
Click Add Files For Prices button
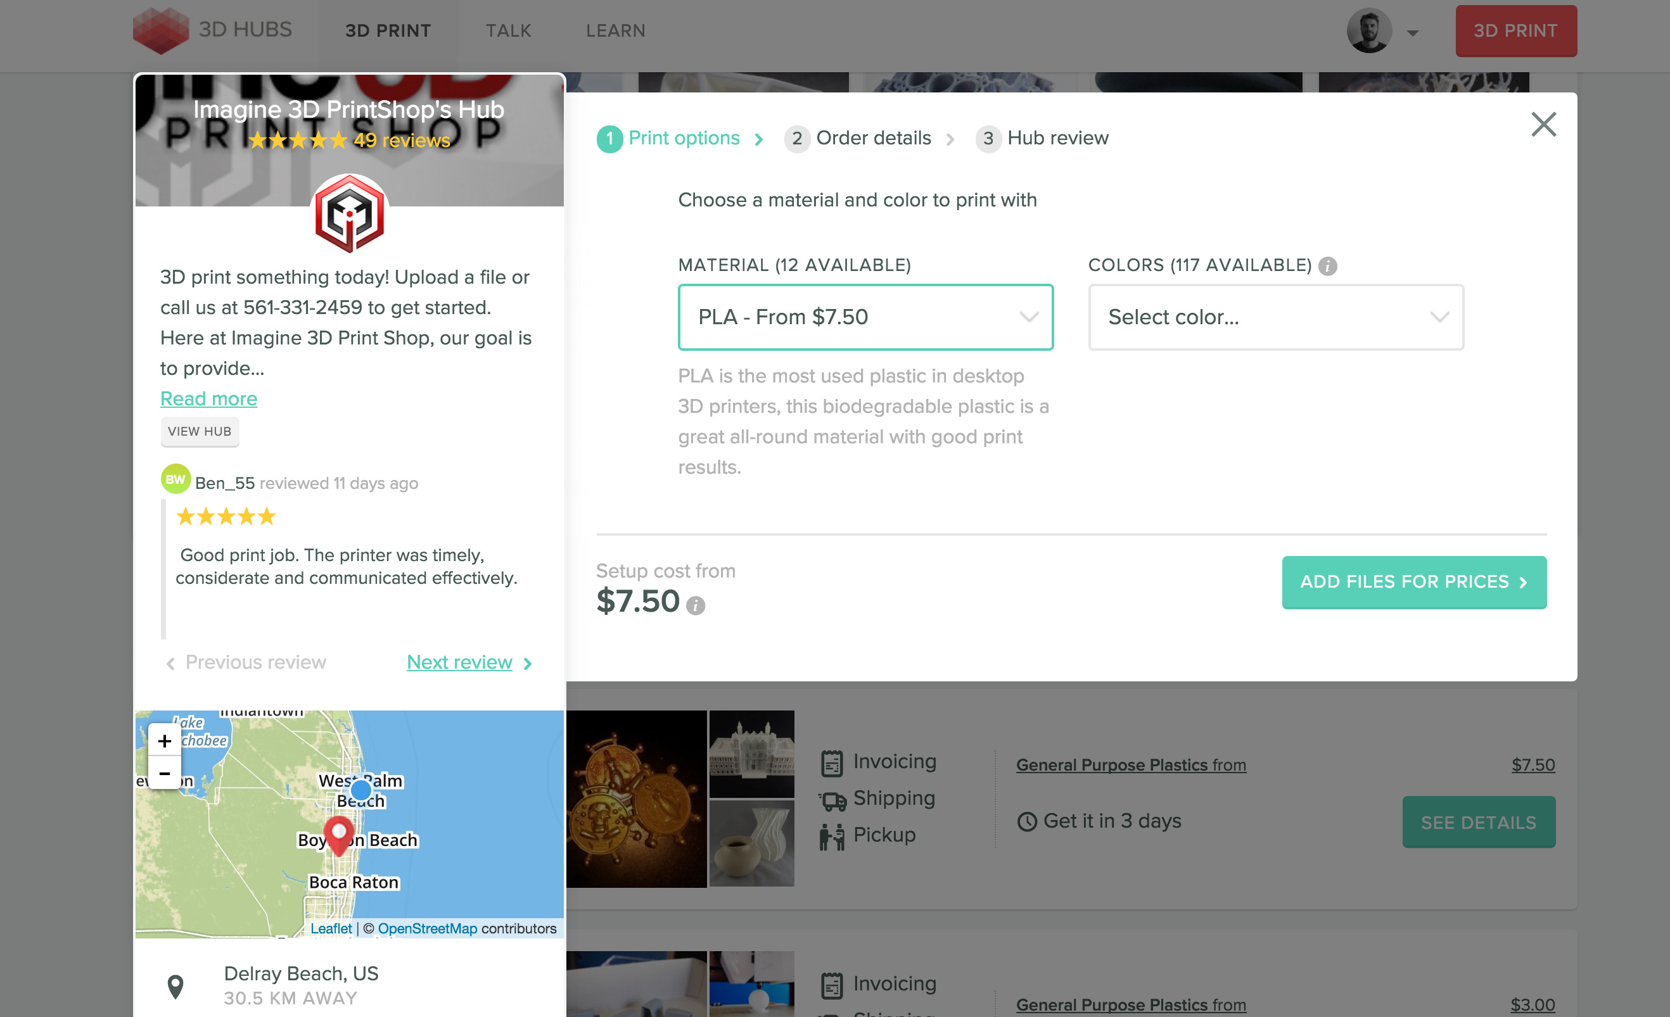click(1413, 582)
